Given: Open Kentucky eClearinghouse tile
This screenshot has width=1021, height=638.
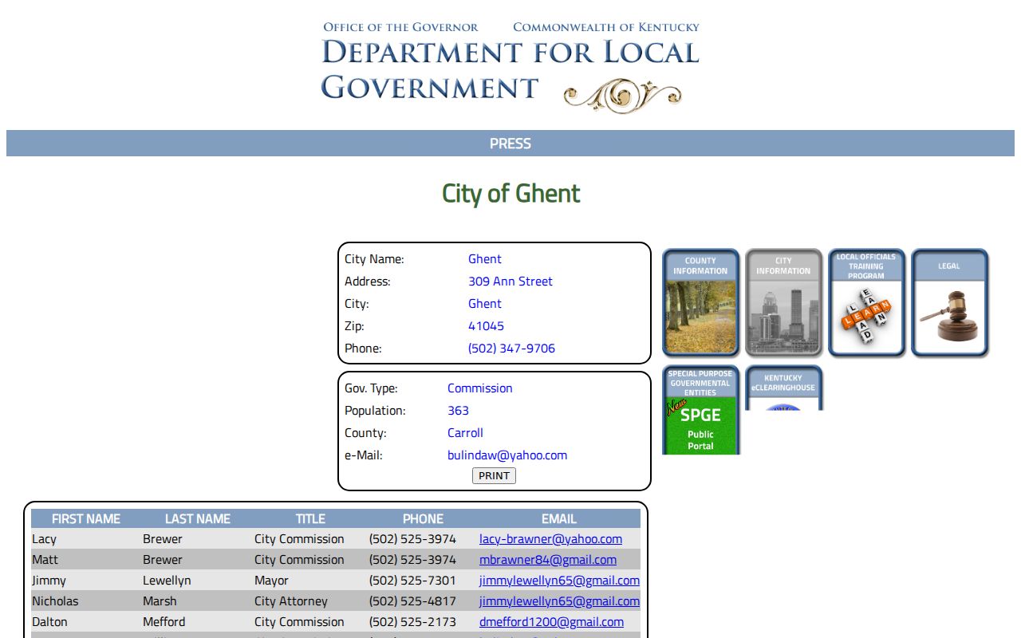Looking at the screenshot, I should [783, 388].
